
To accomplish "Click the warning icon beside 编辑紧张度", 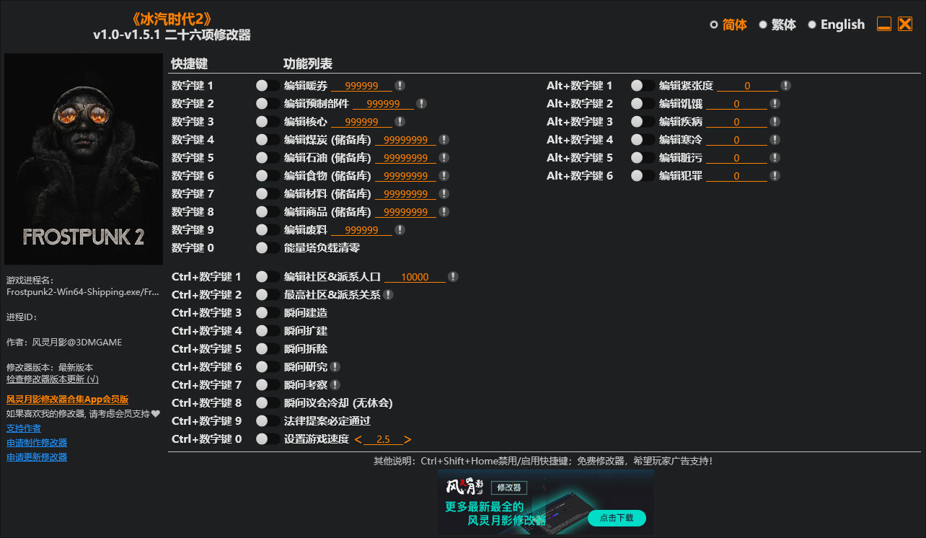I will (786, 85).
